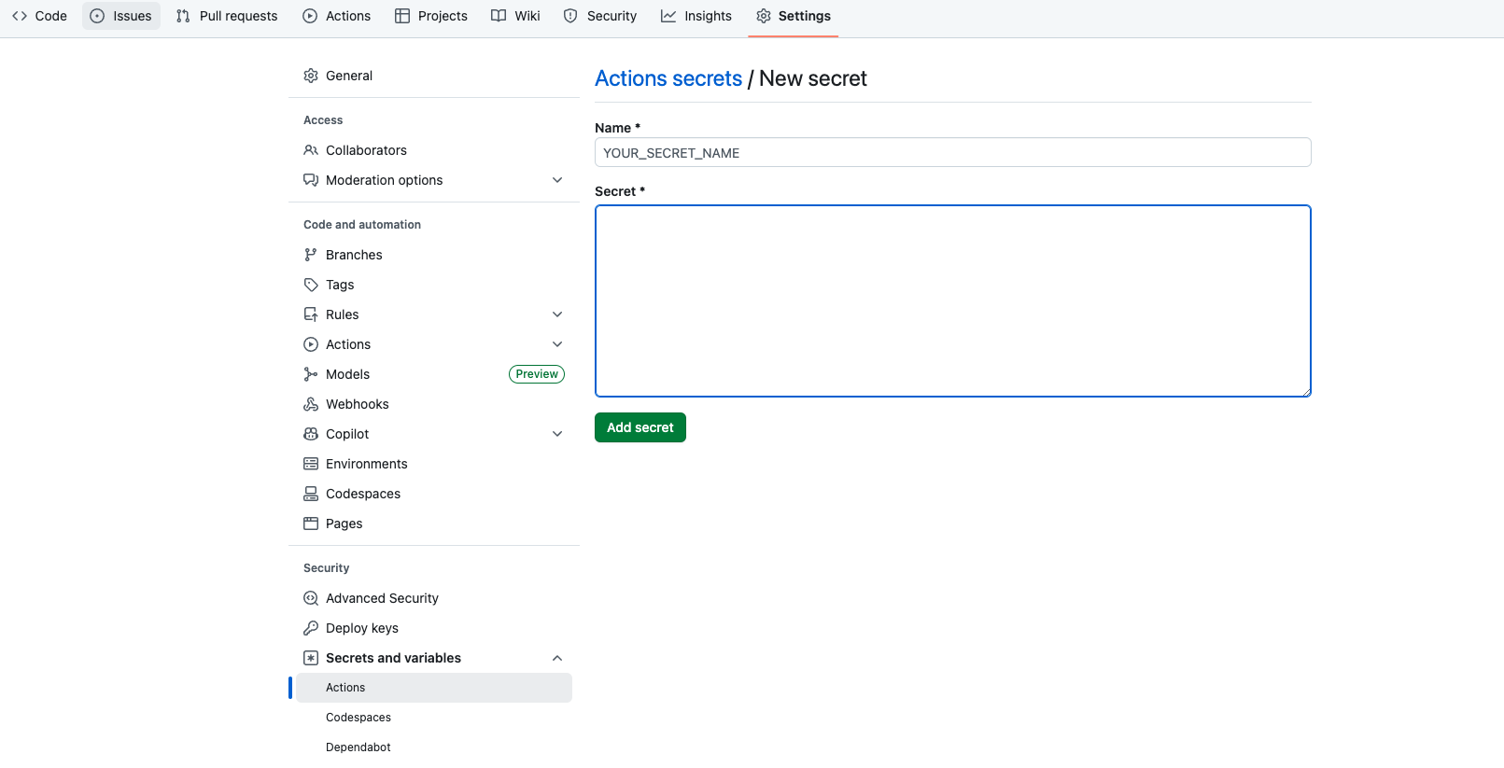Select Dependabot under Secrets and variables
1504x768 pixels.
pyautogui.click(x=434, y=747)
